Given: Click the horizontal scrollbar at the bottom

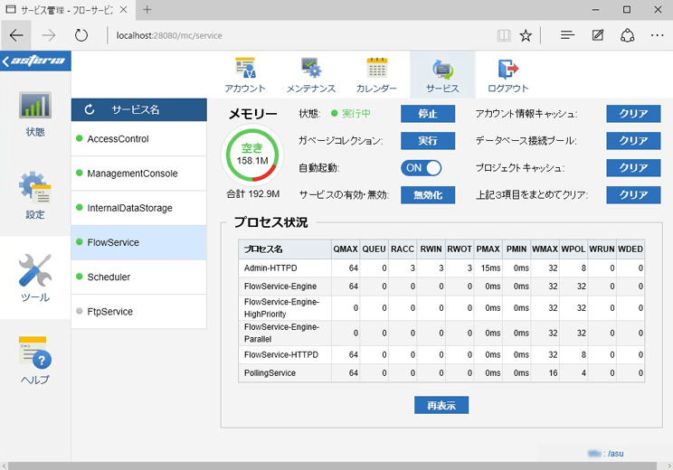Looking at the screenshot, I should coord(335,465).
